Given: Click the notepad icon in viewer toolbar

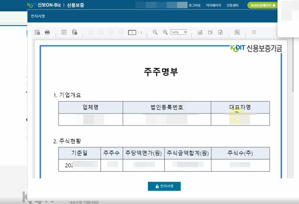Looking at the screenshot, I should click(x=64, y=32).
